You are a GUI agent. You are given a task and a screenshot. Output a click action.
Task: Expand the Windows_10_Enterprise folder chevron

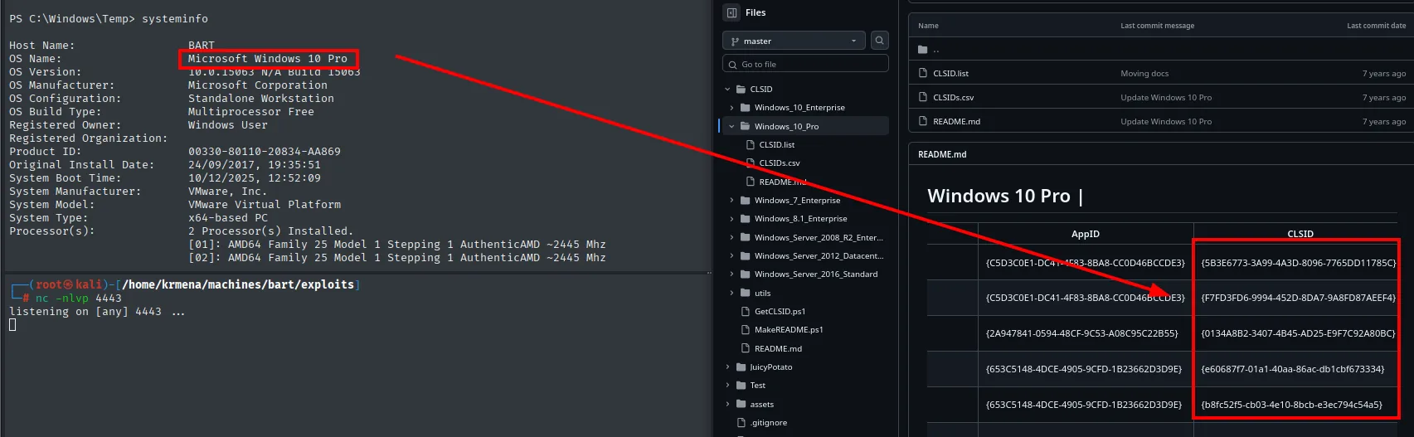(x=731, y=108)
